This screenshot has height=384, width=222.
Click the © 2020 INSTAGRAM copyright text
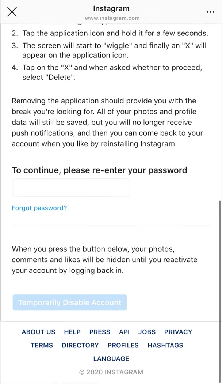[x=111, y=372]
